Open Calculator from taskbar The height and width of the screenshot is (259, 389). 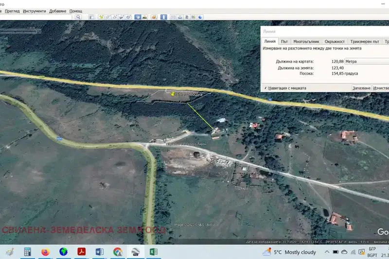click(x=28, y=252)
